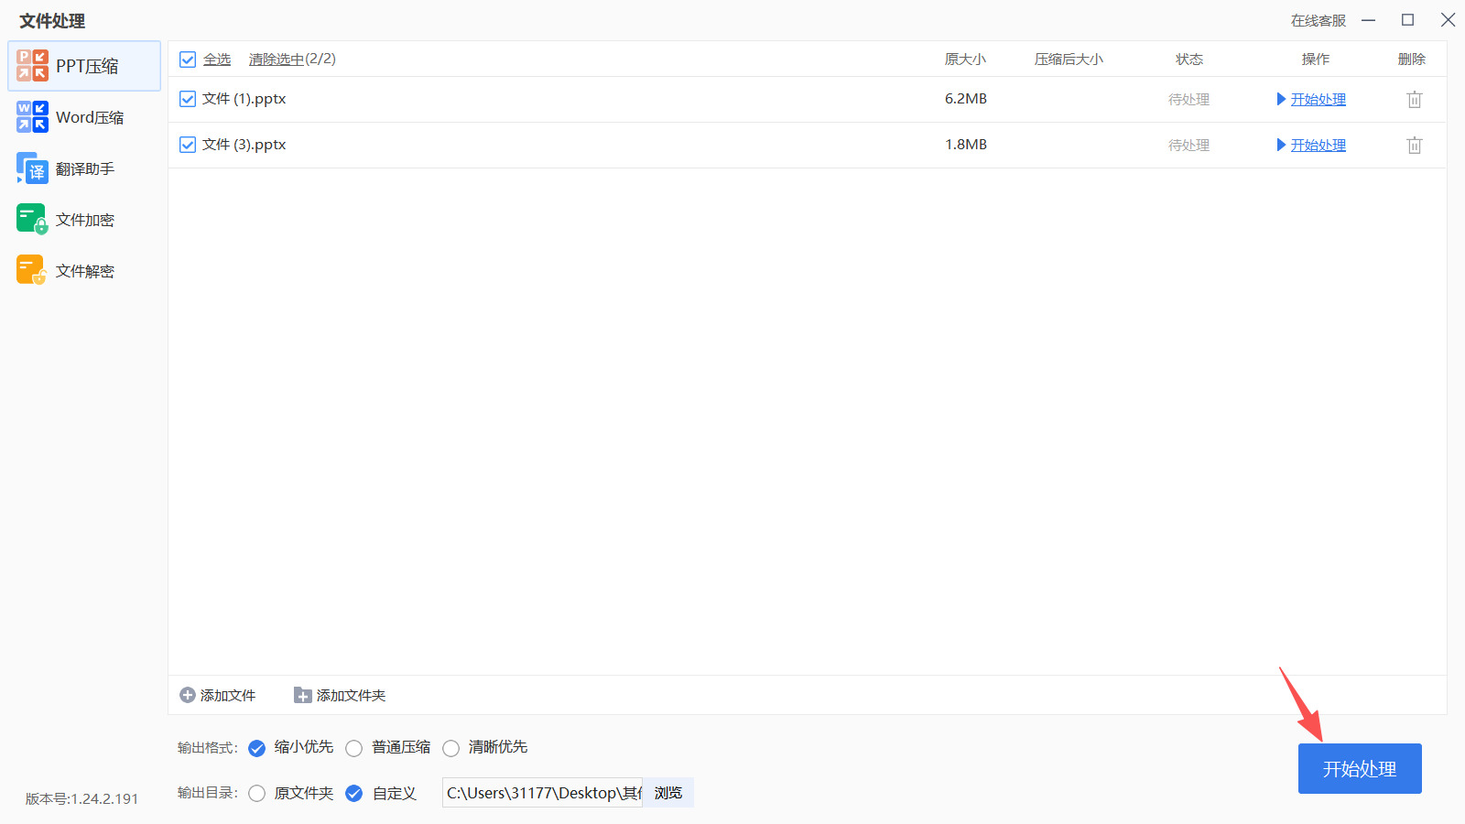Switch to PPT压缩 tab label
This screenshot has width=1465, height=824.
click(87, 66)
